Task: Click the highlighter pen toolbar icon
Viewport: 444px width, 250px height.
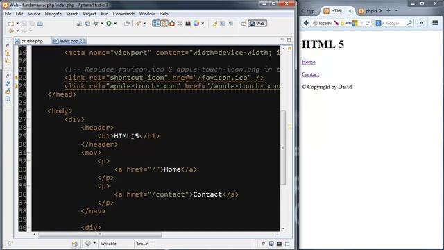Action: [x=214, y=24]
